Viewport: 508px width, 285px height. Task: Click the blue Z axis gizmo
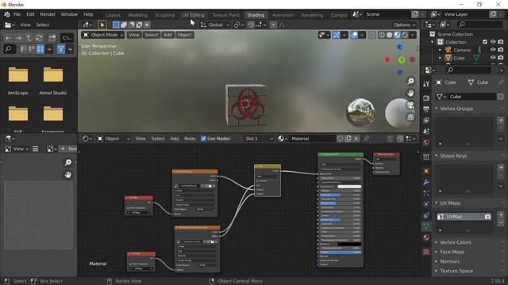(x=400, y=47)
